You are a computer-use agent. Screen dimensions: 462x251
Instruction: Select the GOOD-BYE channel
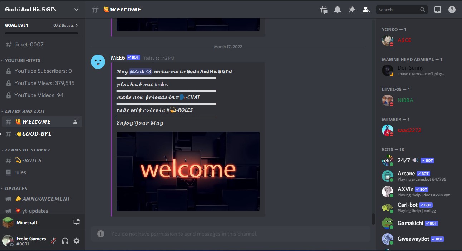tap(36, 134)
